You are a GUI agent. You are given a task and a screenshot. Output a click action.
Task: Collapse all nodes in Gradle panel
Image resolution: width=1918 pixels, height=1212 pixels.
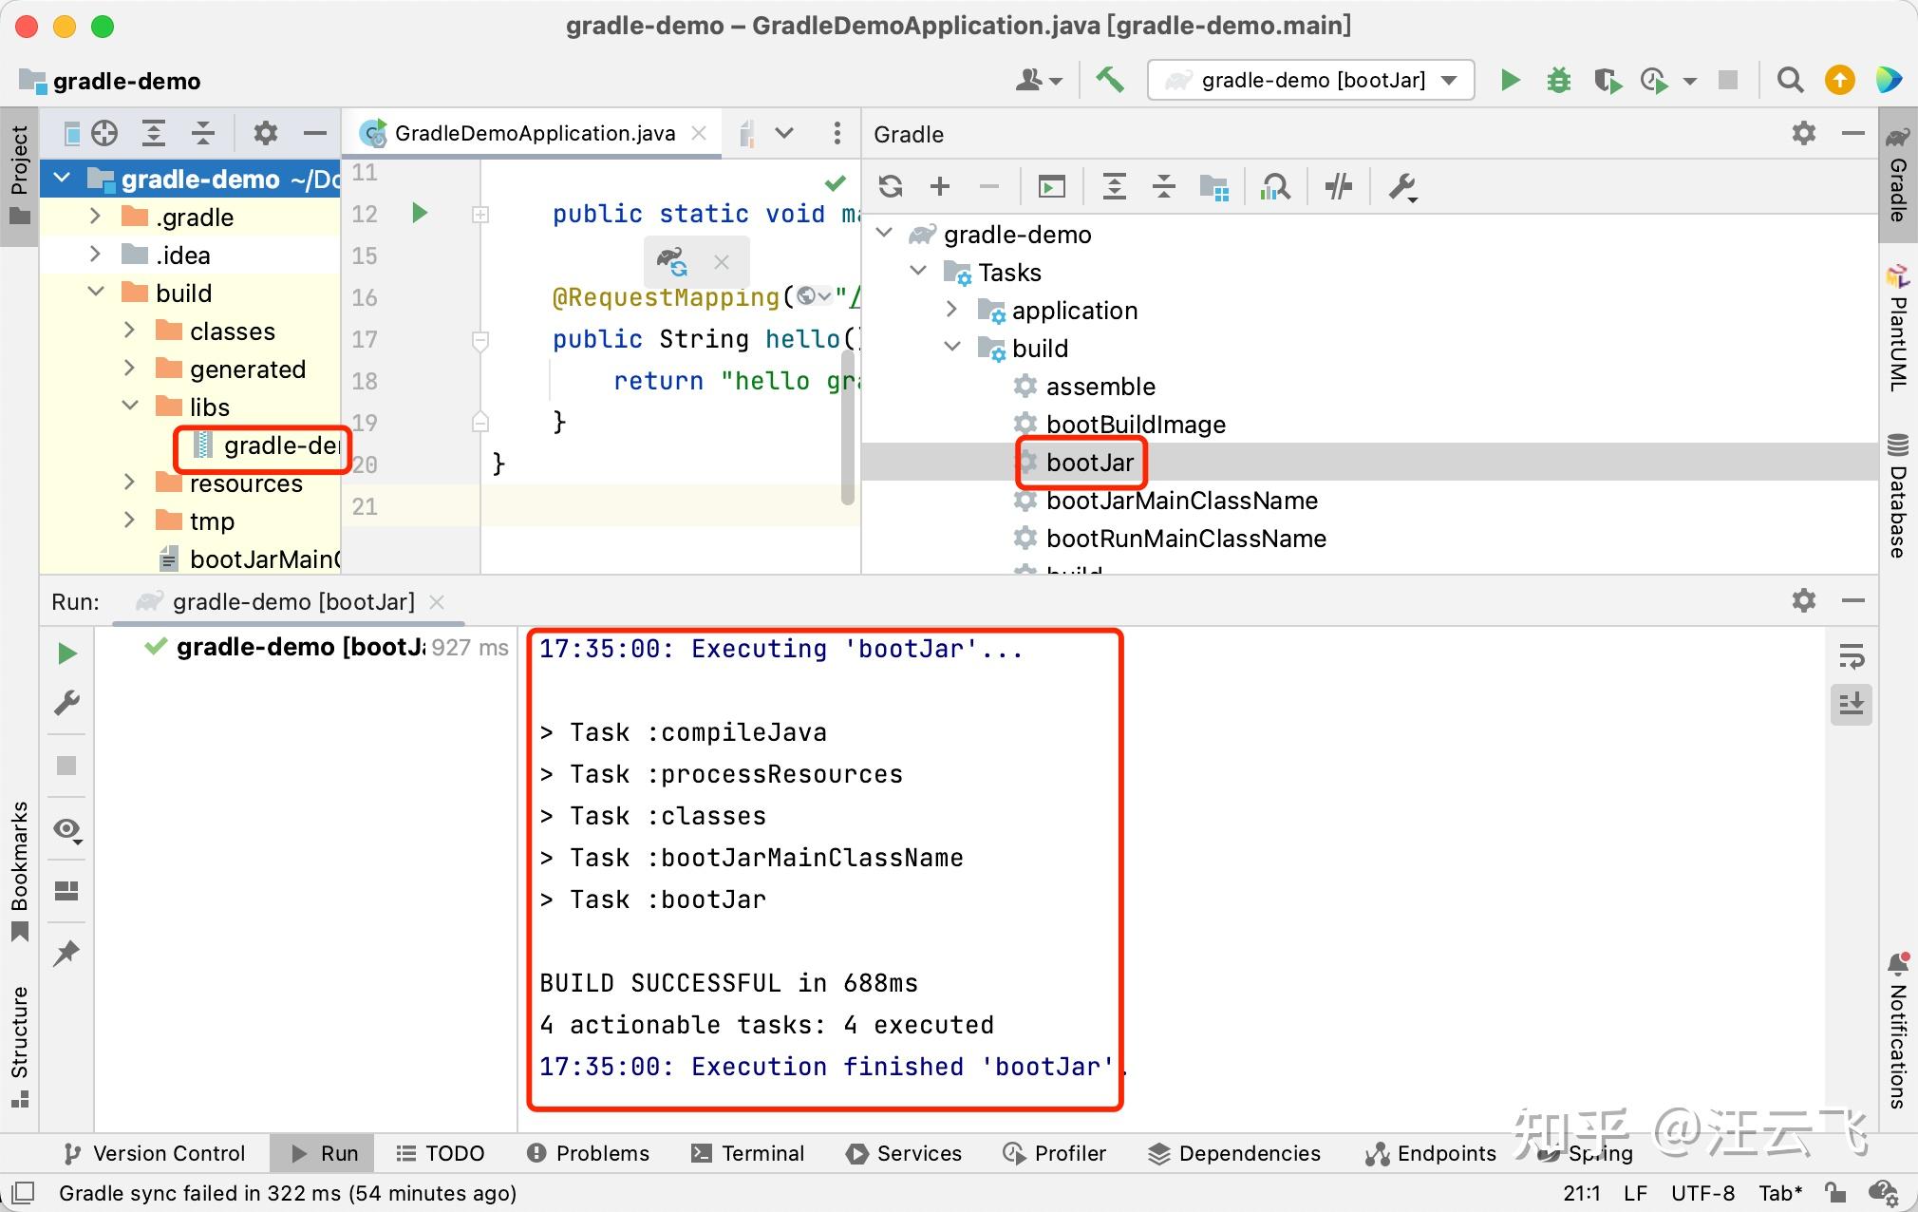1163,186
